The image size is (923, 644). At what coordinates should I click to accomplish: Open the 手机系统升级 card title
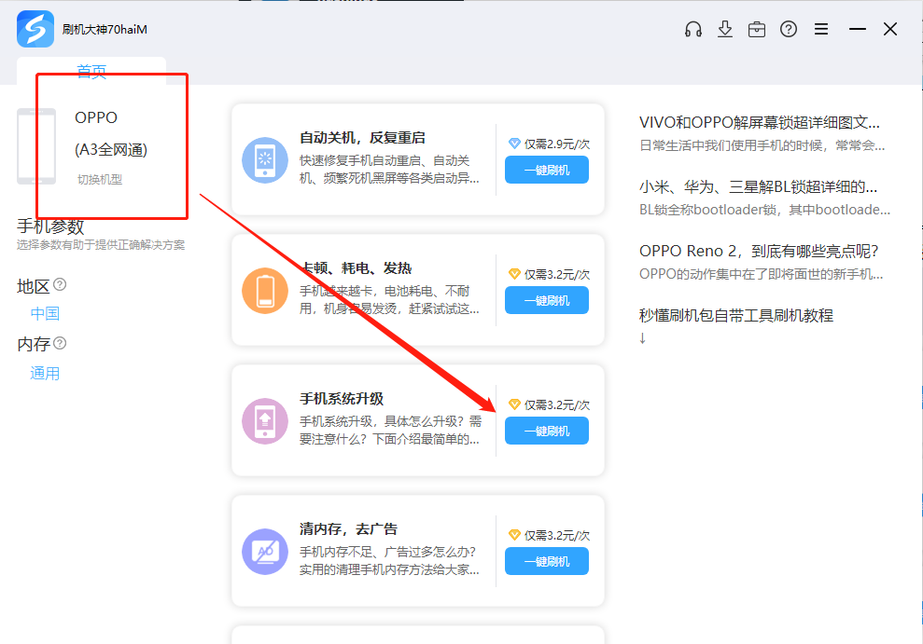coord(342,398)
